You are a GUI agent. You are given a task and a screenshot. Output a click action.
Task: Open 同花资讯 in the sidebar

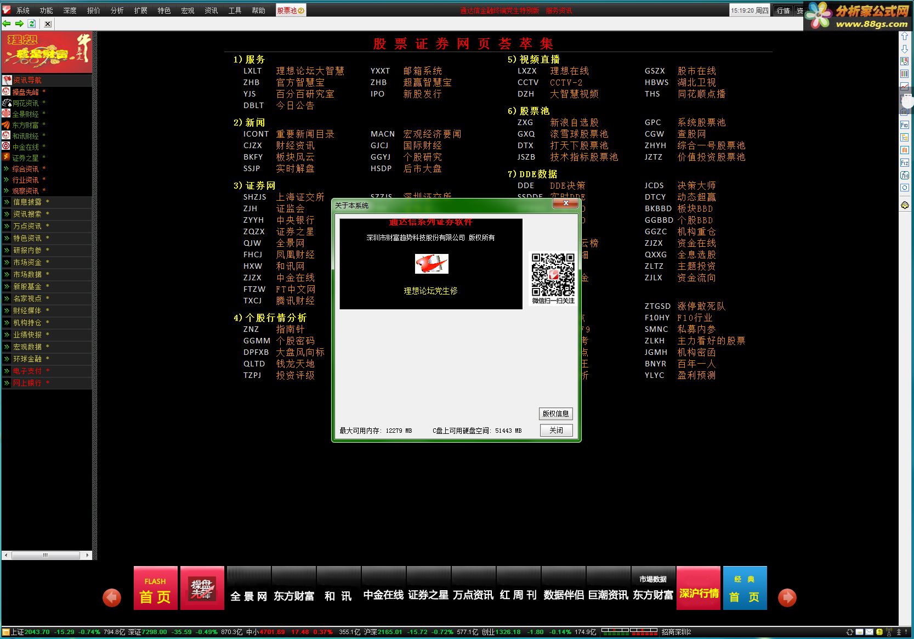coord(26,103)
